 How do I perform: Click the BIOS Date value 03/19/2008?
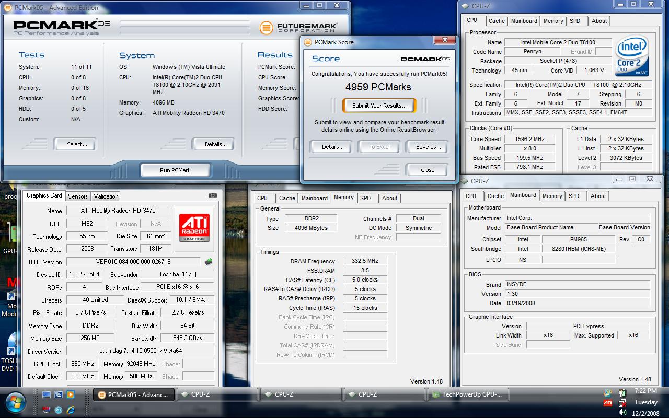coord(578,303)
